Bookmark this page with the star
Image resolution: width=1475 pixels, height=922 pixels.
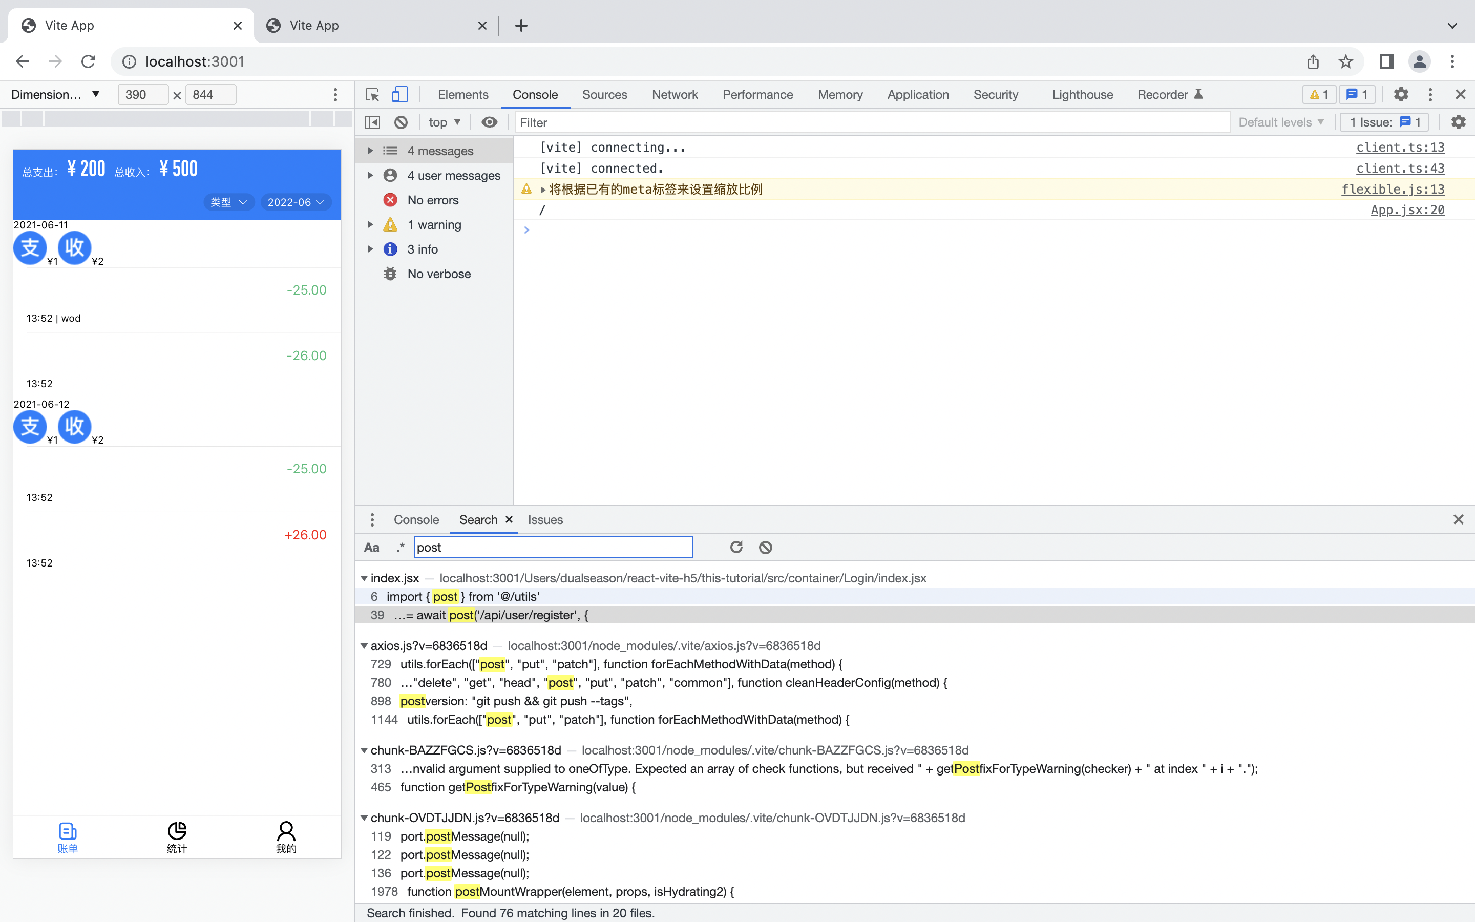click(1346, 61)
